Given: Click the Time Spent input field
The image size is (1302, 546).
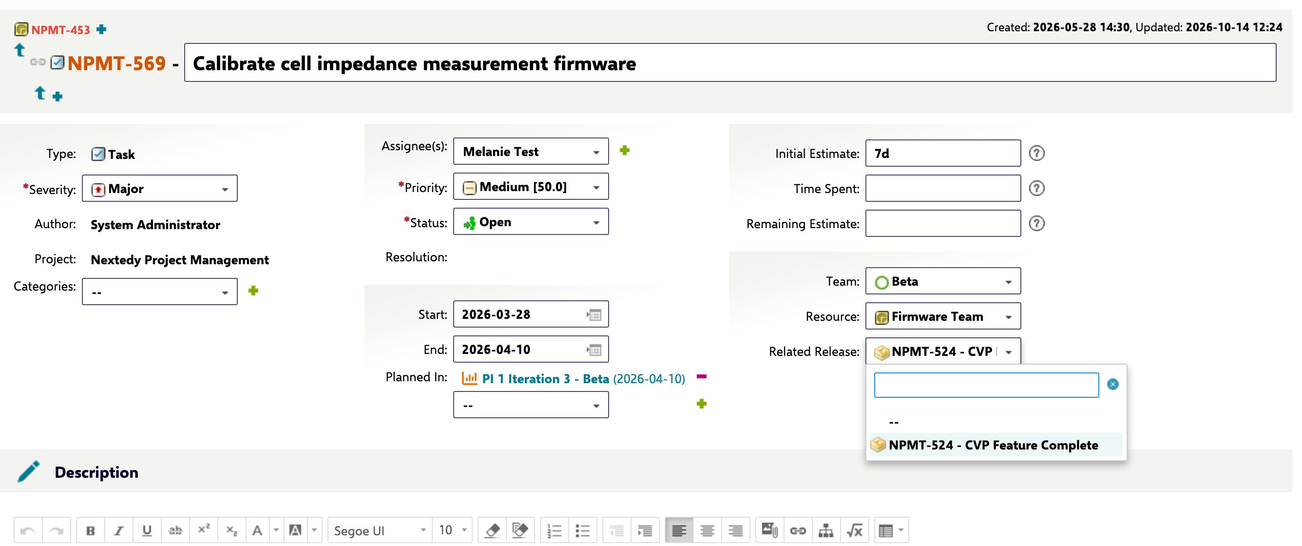Looking at the screenshot, I should (943, 189).
